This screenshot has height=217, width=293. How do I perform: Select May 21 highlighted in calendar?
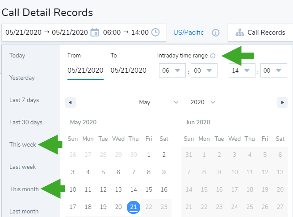[x=134, y=207]
